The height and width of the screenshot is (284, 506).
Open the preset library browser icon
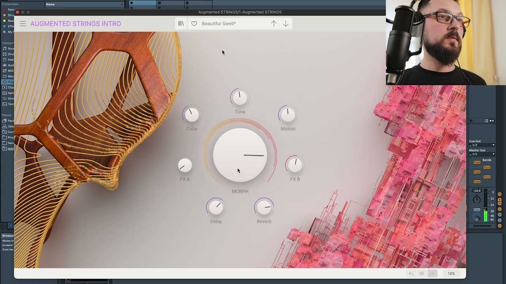tap(181, 24)
